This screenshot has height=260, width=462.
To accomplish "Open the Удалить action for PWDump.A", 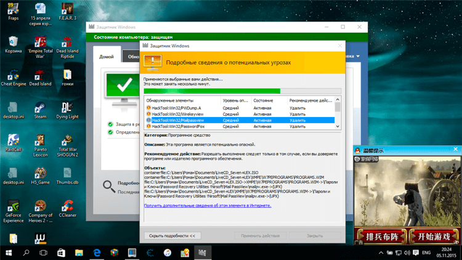I will [298, 108].
